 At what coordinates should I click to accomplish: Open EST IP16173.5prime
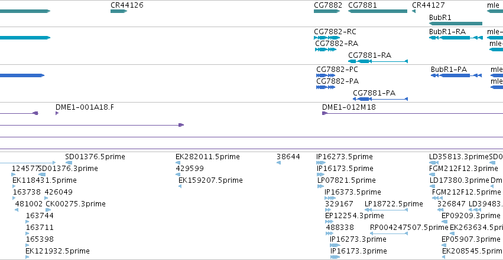pos(320,175)
